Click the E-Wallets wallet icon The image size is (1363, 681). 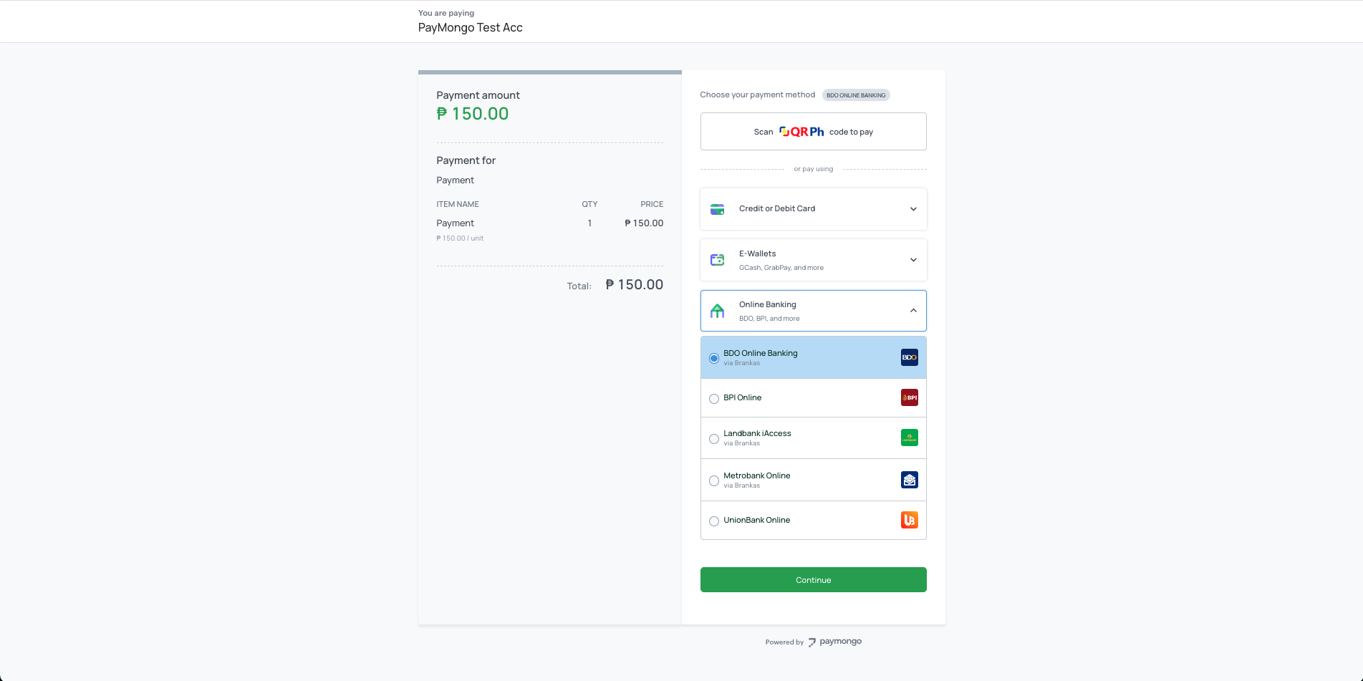coord(717,260)
